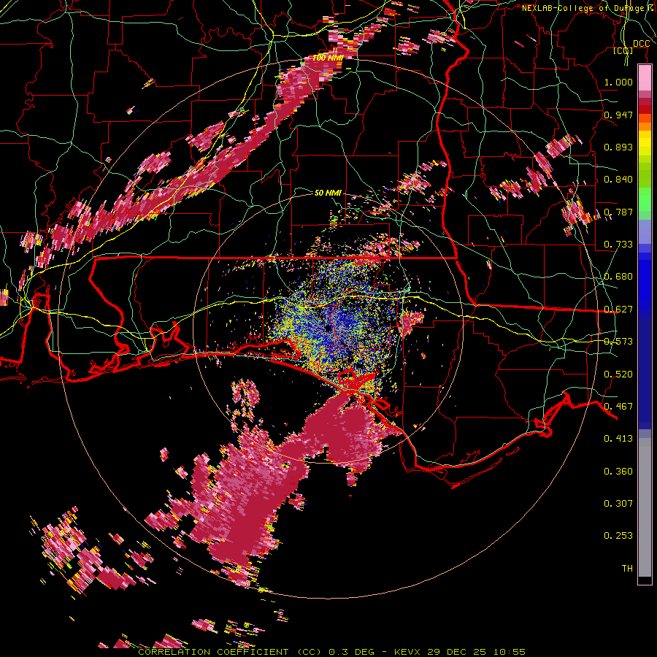
Task: Click the 0.680 scale value
Action: click(x=618, y=277)
